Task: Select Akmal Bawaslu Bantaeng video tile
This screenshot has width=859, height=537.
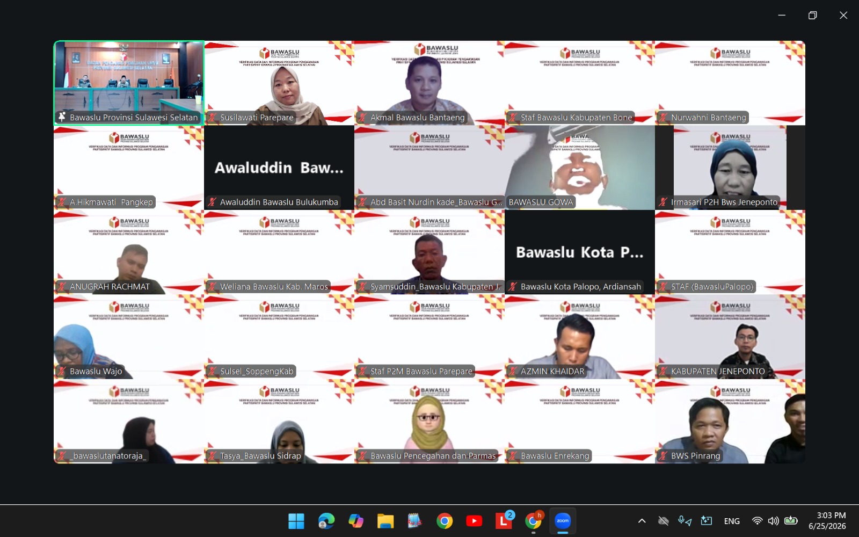Action: coord(429,83)
